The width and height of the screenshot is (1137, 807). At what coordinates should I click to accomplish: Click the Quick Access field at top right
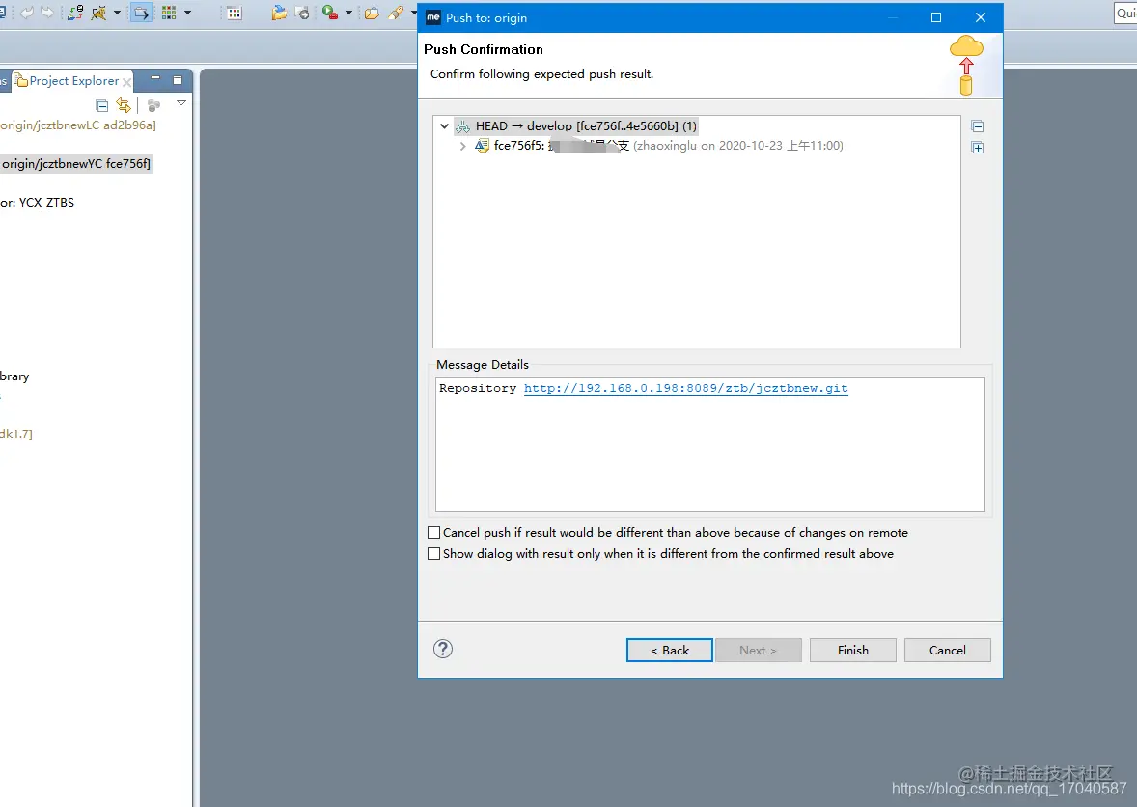(1125, 14)
